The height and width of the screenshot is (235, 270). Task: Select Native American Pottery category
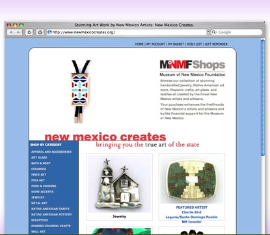[51, 215]
